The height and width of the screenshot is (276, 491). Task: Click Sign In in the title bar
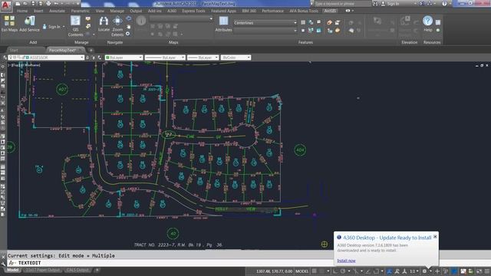click(394, 4)
